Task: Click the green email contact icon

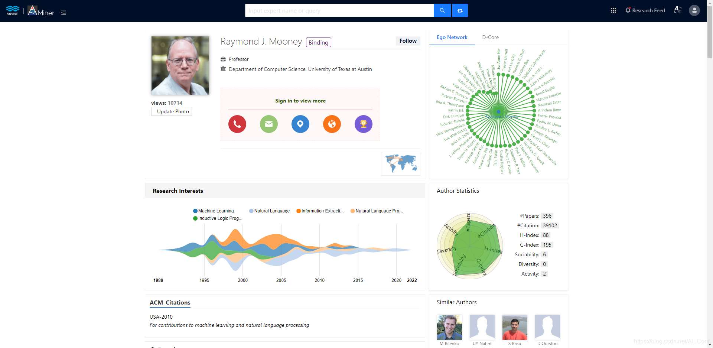Action: (x=269, y=124)
